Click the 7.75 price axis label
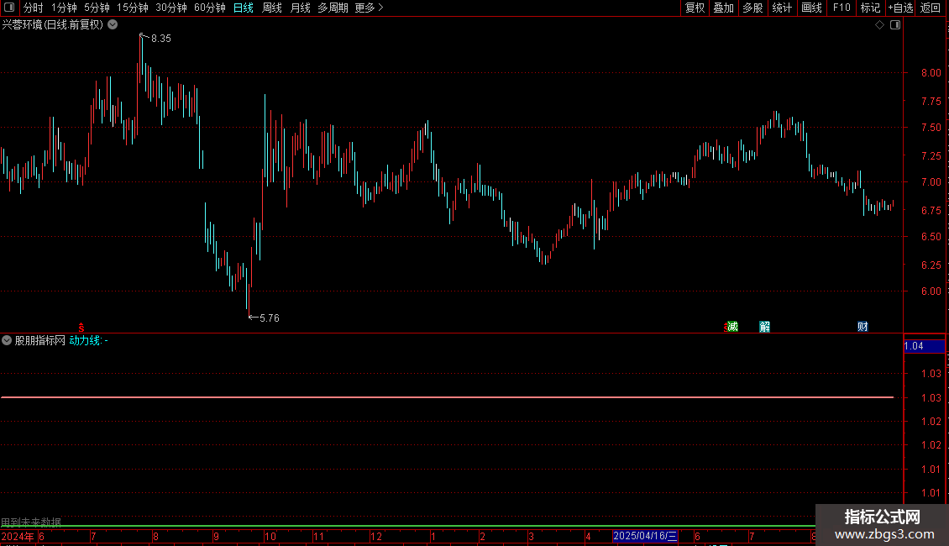 click(931, 101)
